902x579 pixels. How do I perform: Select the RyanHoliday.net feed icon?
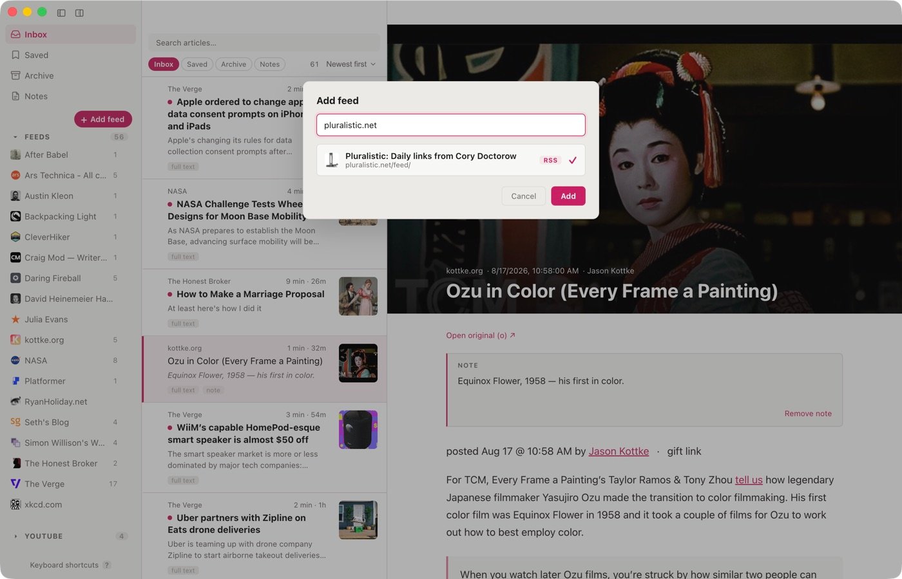pos(15,402)
